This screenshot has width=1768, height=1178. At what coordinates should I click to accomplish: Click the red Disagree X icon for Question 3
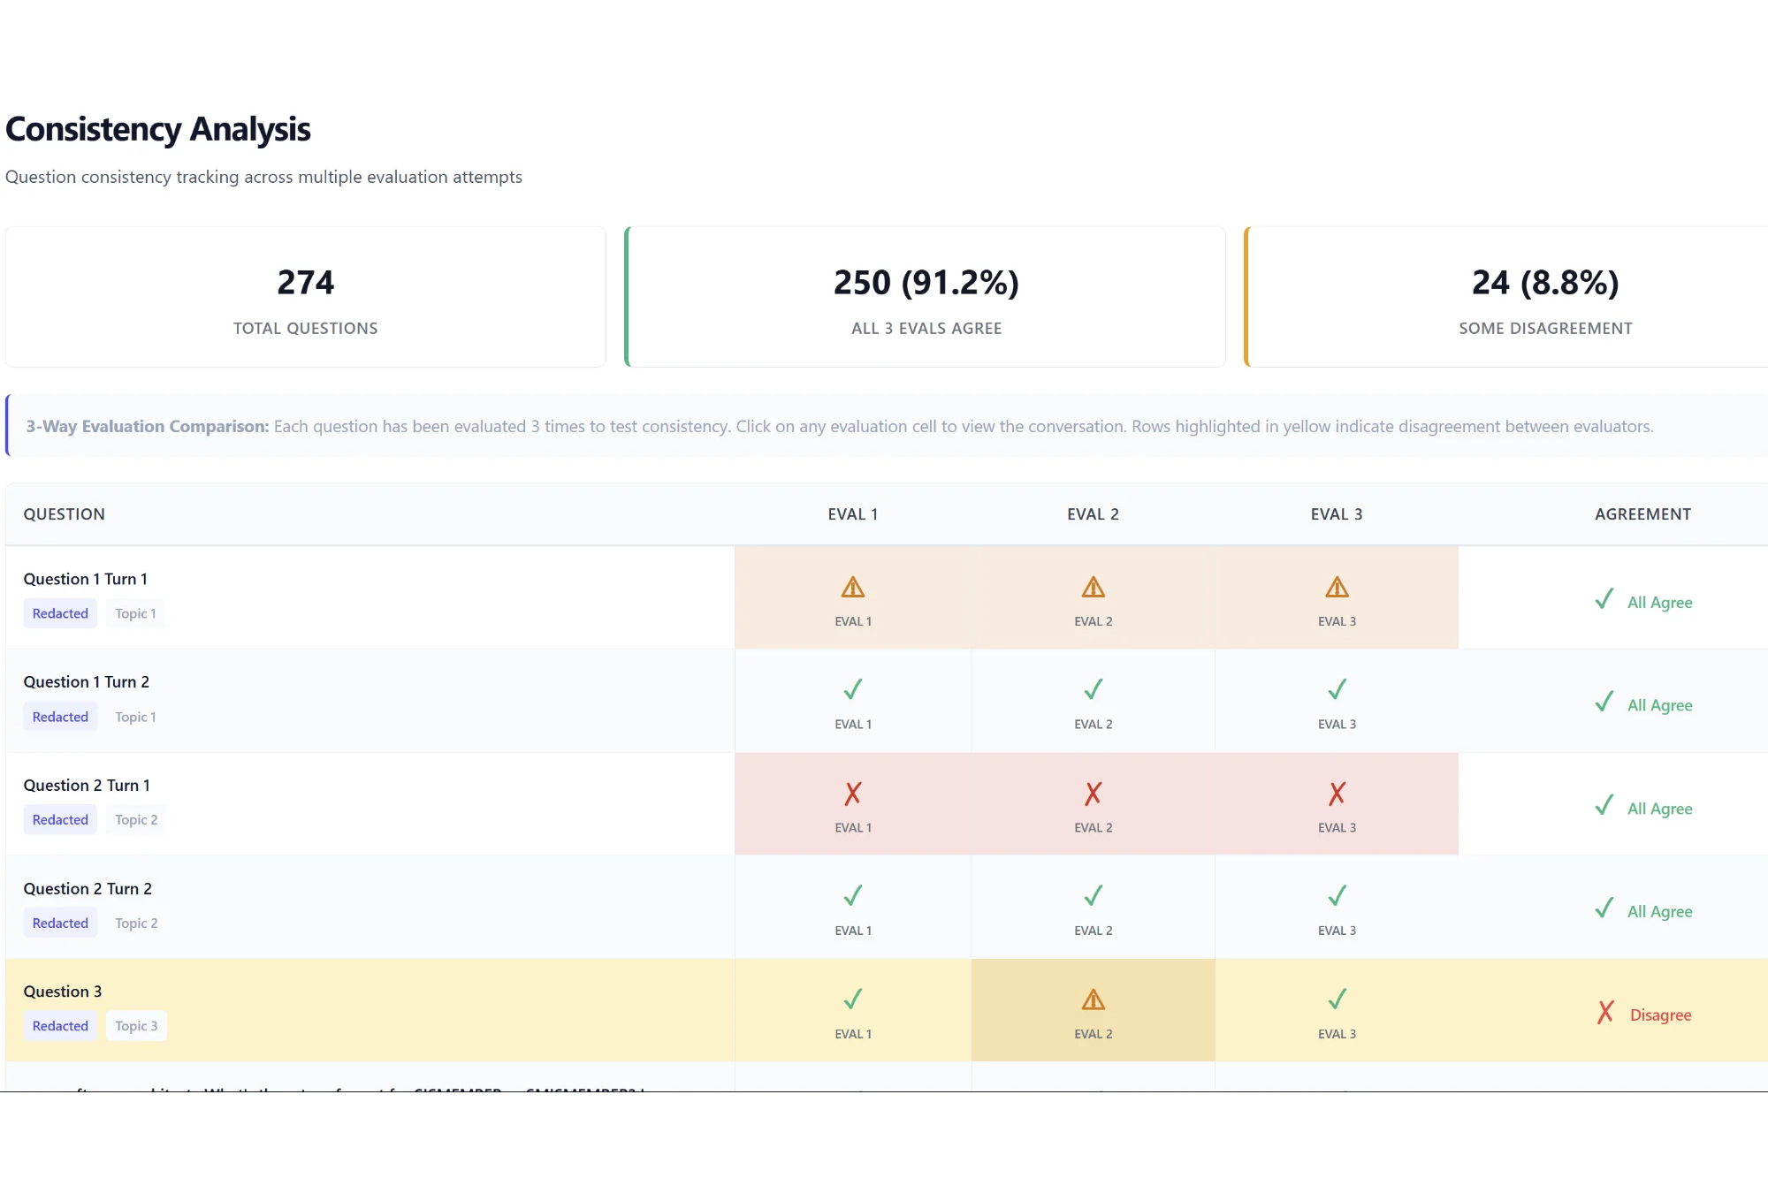pos(1605,1013)
